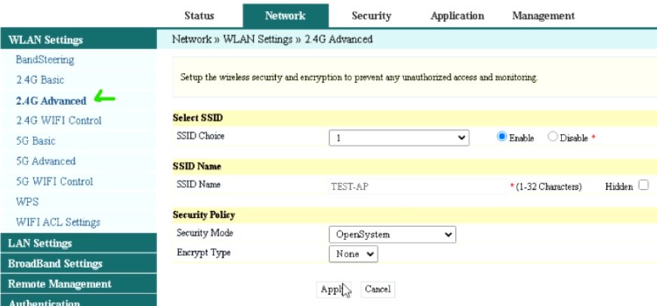657x306 pixels.
Task: Tick the Hidden SSID checkbox
Action: (643, 185)
